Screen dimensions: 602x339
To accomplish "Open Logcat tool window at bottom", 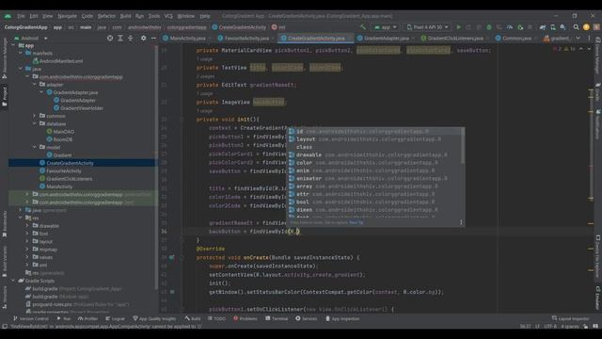I will pos(115,318).
